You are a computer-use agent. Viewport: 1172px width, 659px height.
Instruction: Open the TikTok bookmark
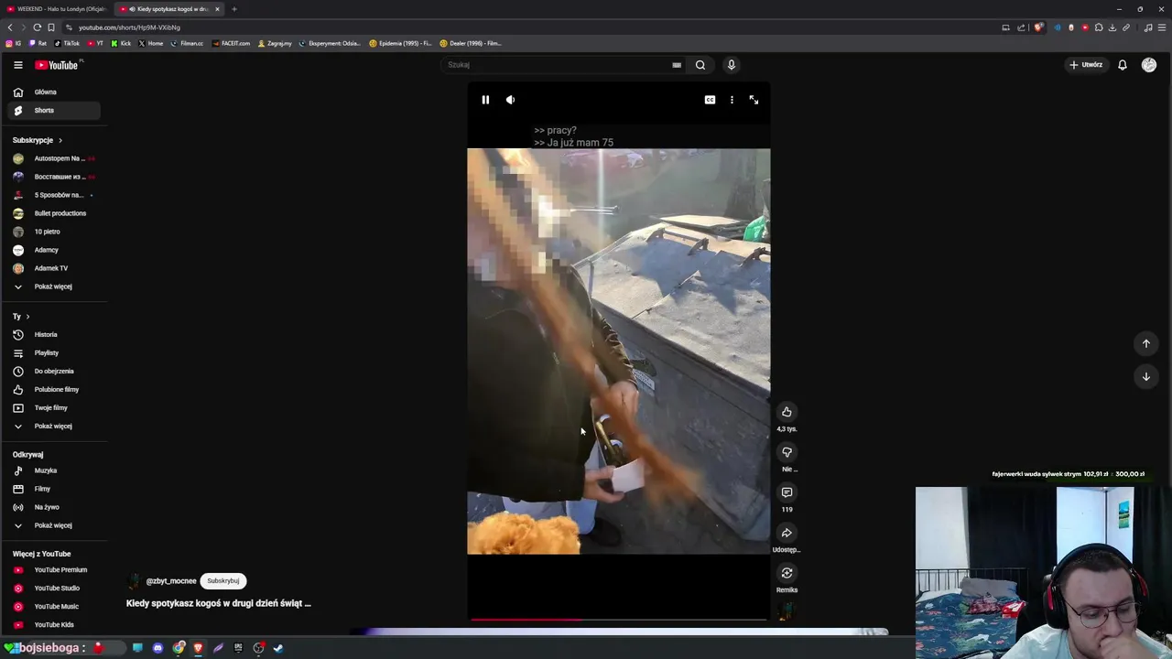tap(67, 43)
